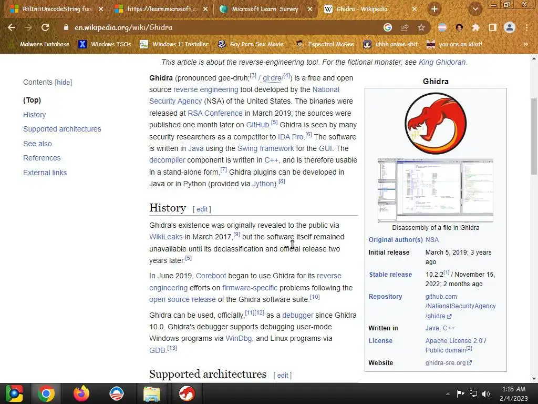Follow the King Ghidorah link
The width and height of the screenshot is (538, 404).
(x=442, y=62)
